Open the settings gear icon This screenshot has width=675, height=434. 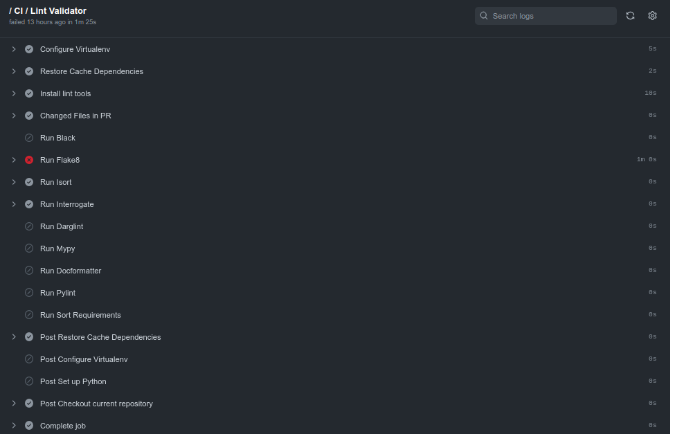pos(652,15)
